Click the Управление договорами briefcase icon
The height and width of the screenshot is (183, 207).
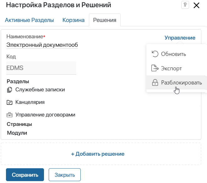tap(9, 115)
